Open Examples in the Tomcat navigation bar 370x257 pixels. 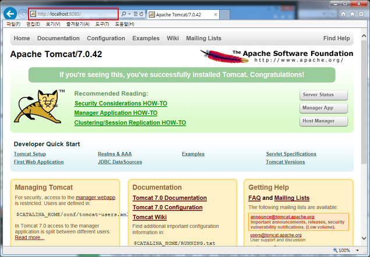coord(146,38)
